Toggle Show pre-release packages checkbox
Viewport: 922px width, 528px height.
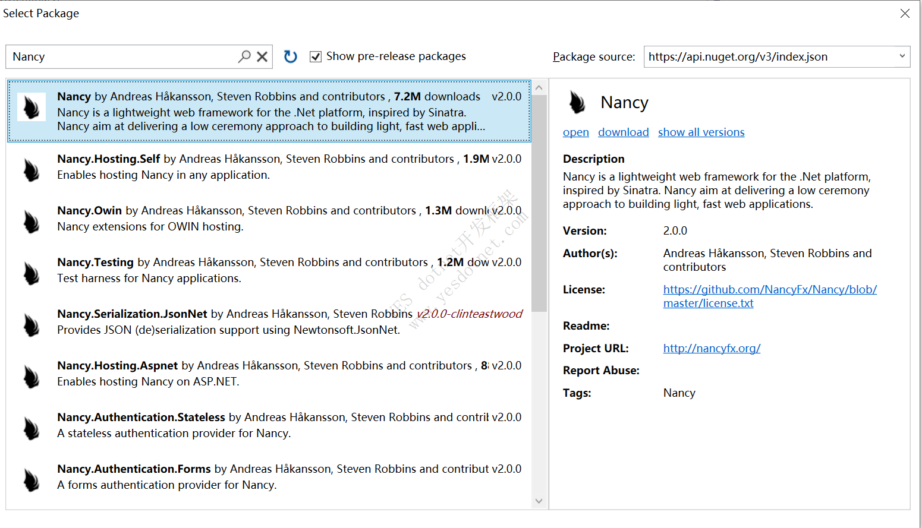coord(316,56)
